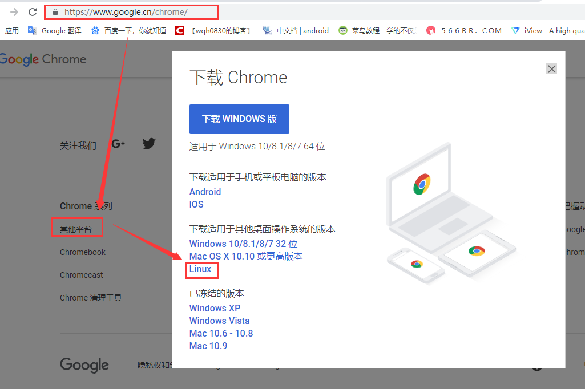Open Chrome's Twitter profile via the bird icon
The width and height of the screenshot is (585, 389).
click(x=149, y=144)
